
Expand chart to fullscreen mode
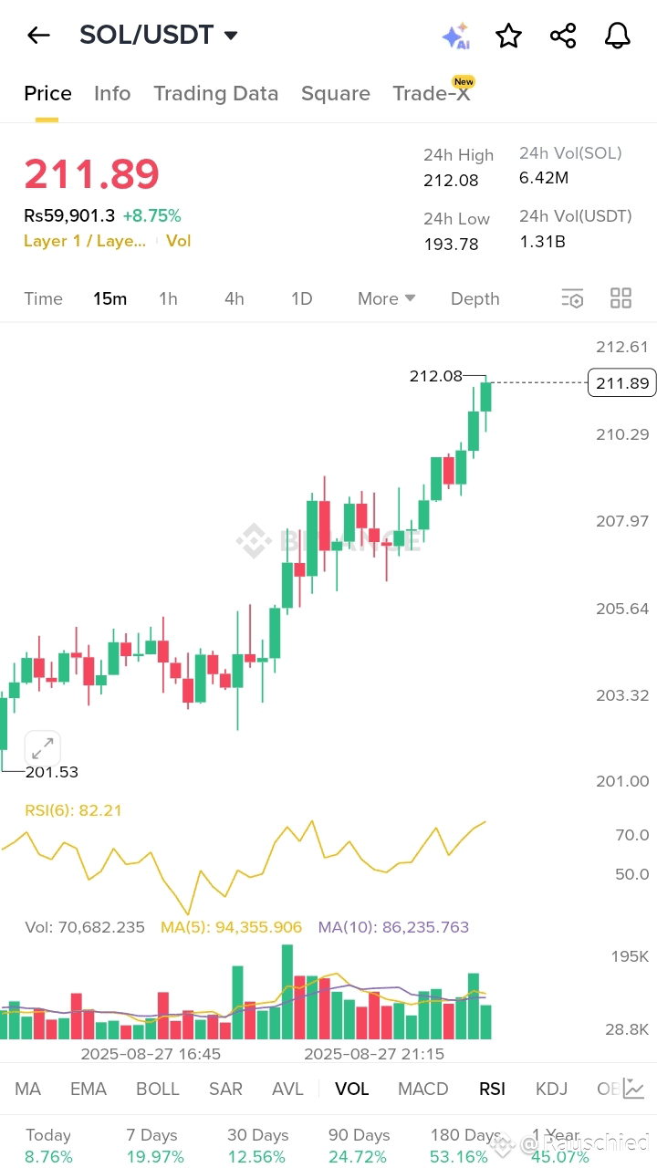click(42, 747)
